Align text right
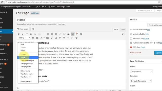Image resolution: width=162 pixels, height=91 pixels. coord(56,34)
